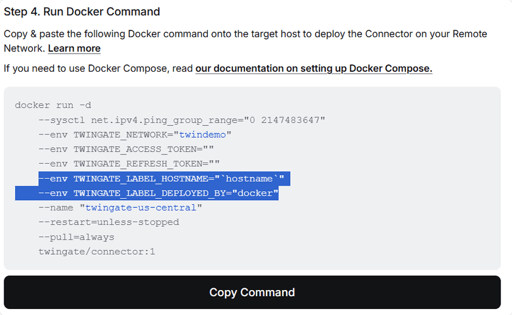
Task: Click the --pull=always line
Action: [76, 237]
